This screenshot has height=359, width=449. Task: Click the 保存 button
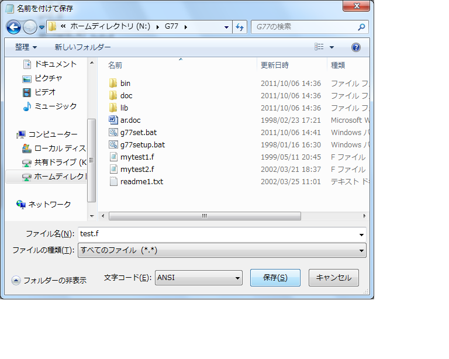tap(275, 278)
